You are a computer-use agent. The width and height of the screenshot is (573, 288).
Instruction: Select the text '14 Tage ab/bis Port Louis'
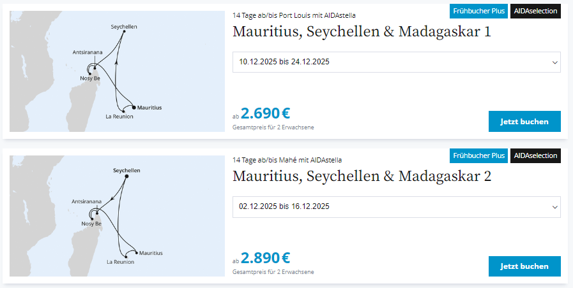279,15
